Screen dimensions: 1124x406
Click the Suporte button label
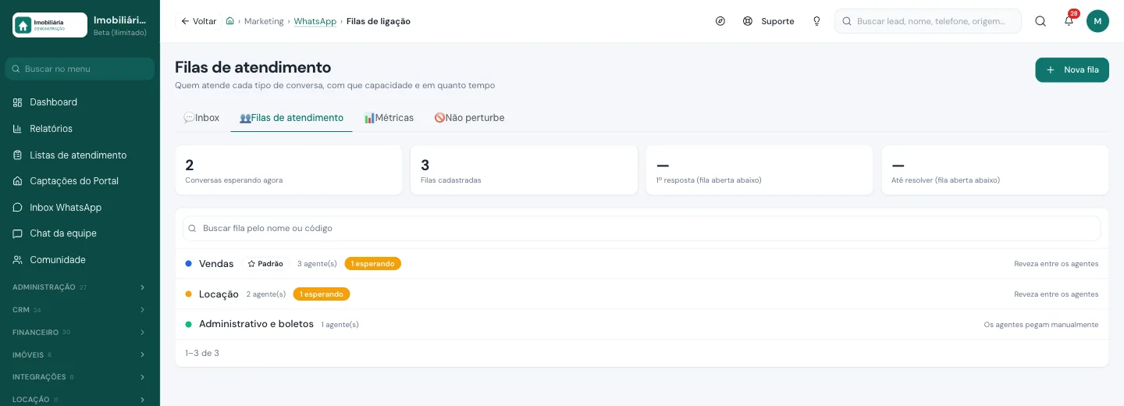coord(777,21)
